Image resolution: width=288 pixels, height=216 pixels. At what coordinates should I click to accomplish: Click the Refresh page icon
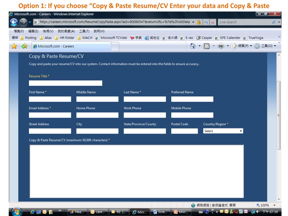(206, 22)
